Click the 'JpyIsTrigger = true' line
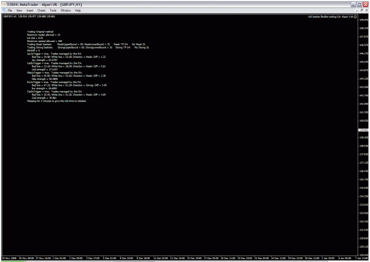Screen dimensions: 370x262 54,54
